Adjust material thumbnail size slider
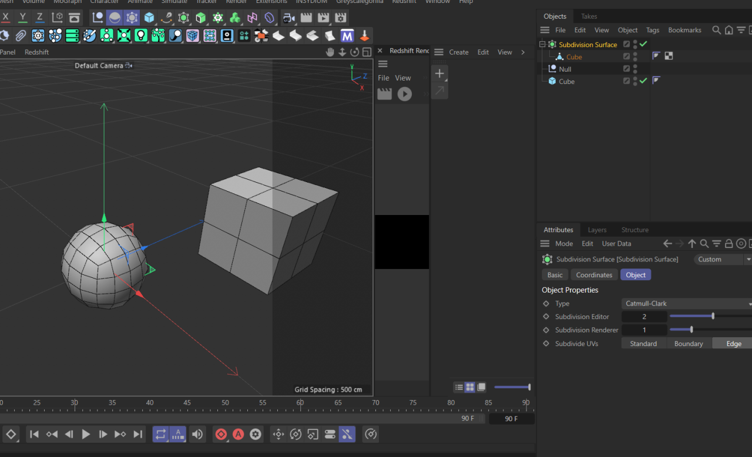The width and height of the screenshot is (752, 457). (x=512, y=387)
